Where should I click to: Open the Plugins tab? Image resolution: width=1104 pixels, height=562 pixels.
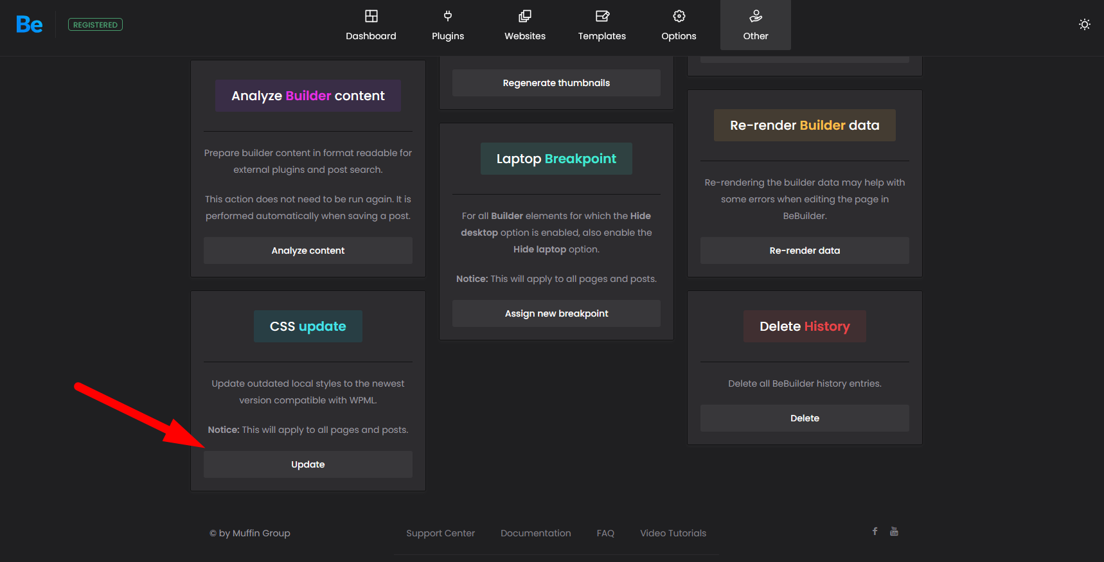click(x=448, y=25)
